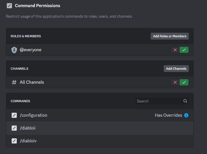Deny @everyone with the red X toggle
207x154 pixels.
tap(175, 50)
